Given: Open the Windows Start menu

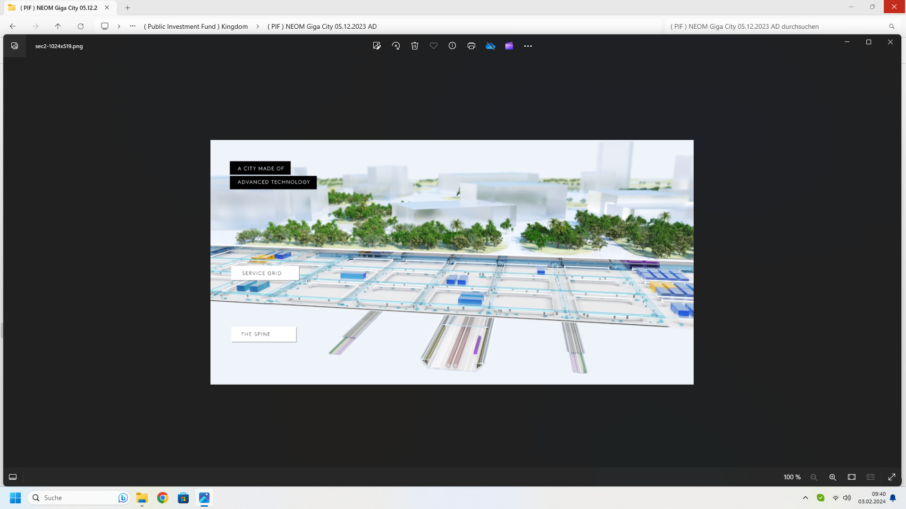Looking at the screenshot, I should [15, 498].
